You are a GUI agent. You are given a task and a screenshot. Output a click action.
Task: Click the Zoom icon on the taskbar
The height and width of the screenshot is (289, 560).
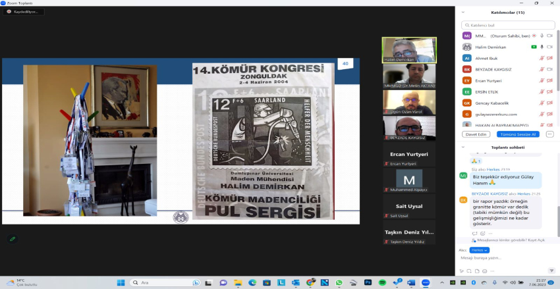tap(426, 282)
